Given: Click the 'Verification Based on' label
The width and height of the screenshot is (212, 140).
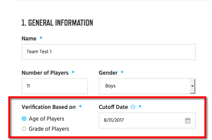Looking at the screenshot, I should pos(48,107).
